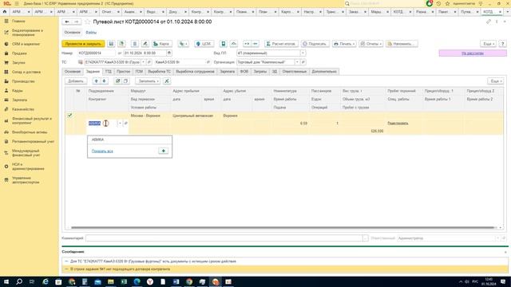This screenshot has width=511, height=287.
Task: Expand the vehicle «ТС» field dropdown arrow
Action: [143, 62]
